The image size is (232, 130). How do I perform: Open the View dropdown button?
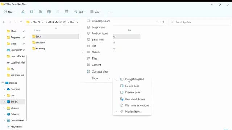[96, 12]
